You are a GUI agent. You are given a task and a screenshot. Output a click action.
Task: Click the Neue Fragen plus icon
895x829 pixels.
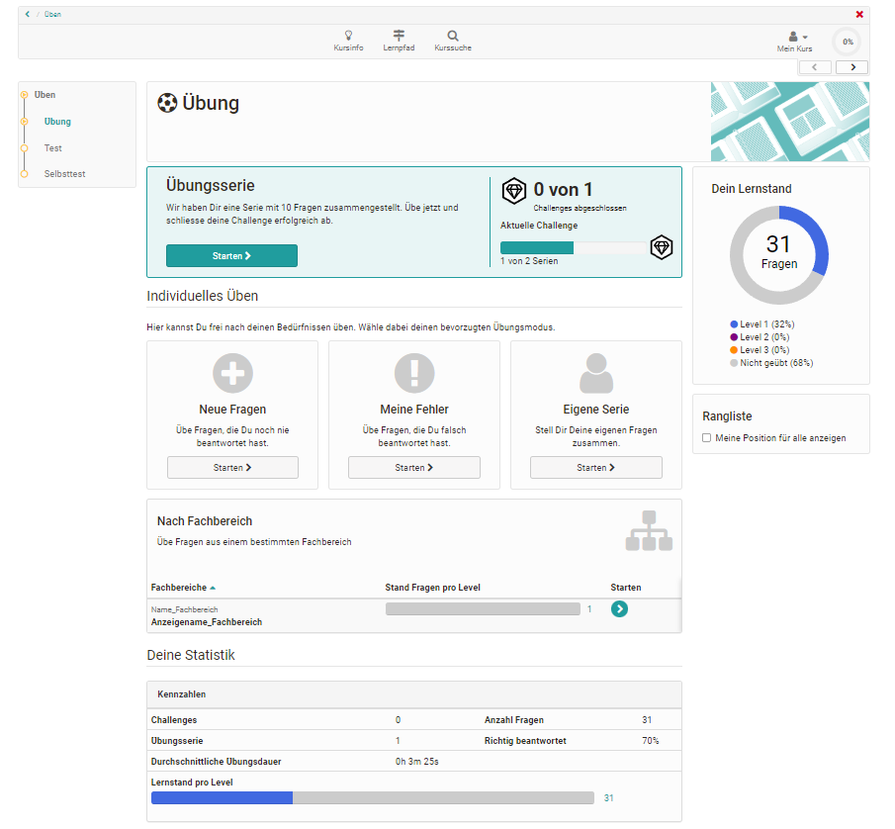(x=232, y=373)
